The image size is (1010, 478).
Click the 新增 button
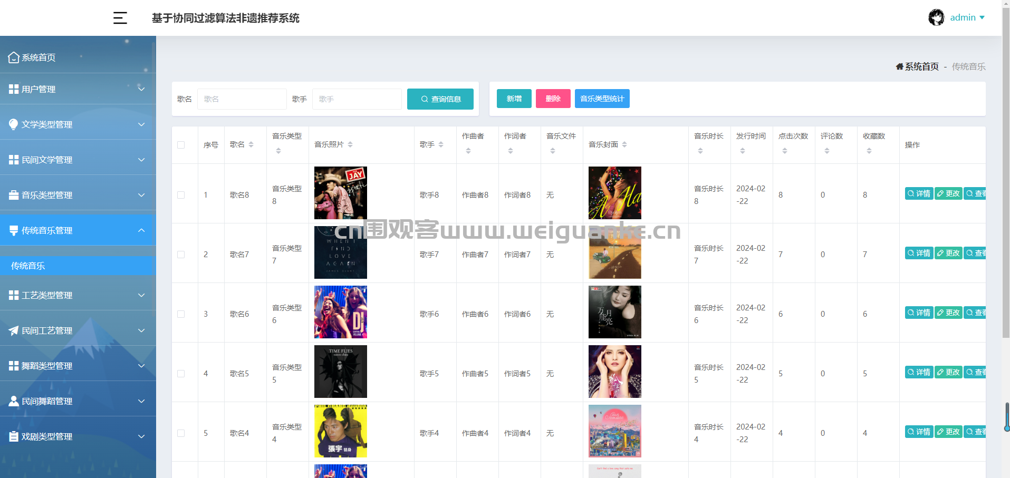pos(514,99)
